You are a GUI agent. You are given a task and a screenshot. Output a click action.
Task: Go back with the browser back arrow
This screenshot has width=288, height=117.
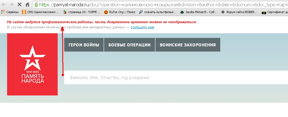click(4, 4)
